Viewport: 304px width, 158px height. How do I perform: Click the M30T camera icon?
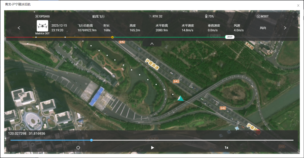(x=258, y=17)
